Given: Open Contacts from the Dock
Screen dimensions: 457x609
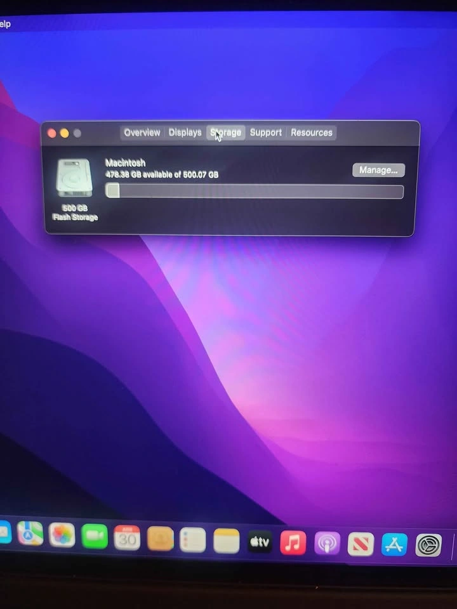Looking at the screenshot, I should click(x=160, y=539).
